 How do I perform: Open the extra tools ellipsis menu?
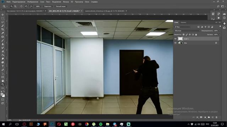click(2, 88)
